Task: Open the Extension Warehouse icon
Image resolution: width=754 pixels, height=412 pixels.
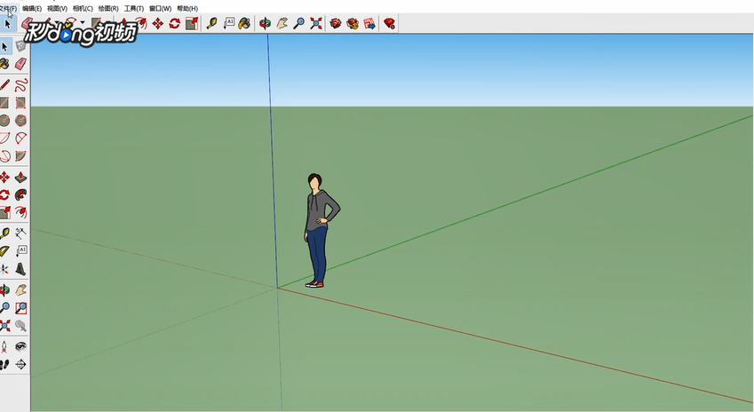Action: click(353, 24)
